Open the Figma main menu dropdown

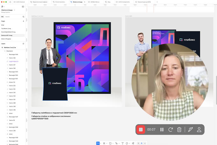click(x=3, y=6)
